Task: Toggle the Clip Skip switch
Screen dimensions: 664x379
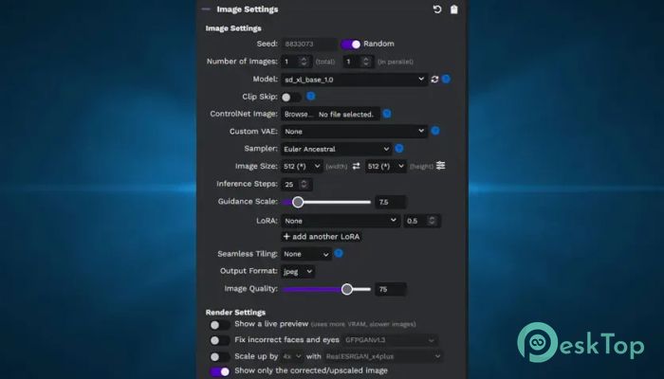Action: [x=291, y=98]
